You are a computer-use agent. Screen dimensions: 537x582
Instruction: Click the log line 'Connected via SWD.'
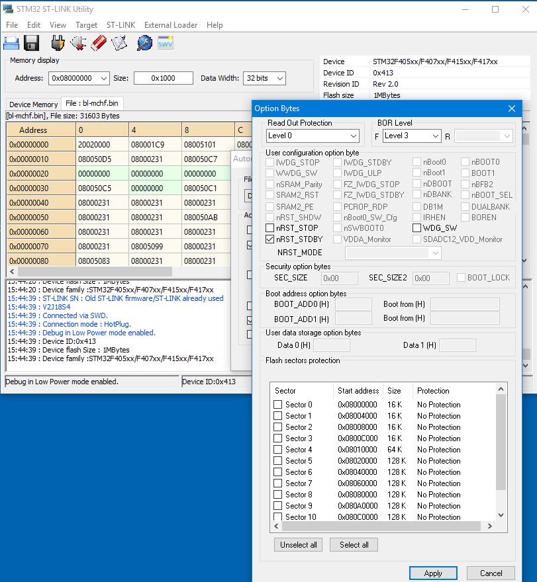pyautogui.click(x=75, y=315)
